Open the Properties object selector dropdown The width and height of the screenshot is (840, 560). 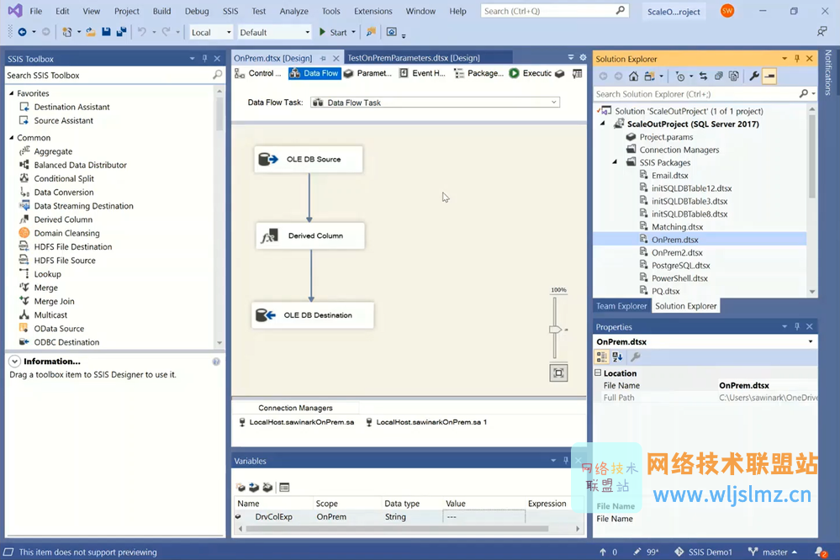810,342
